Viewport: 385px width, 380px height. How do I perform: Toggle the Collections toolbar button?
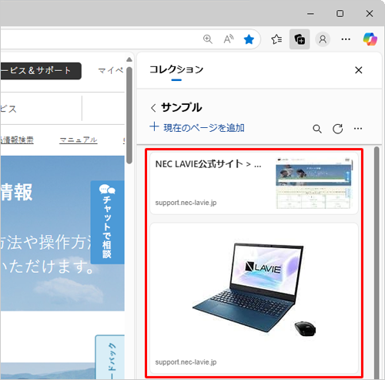point(300,39)
